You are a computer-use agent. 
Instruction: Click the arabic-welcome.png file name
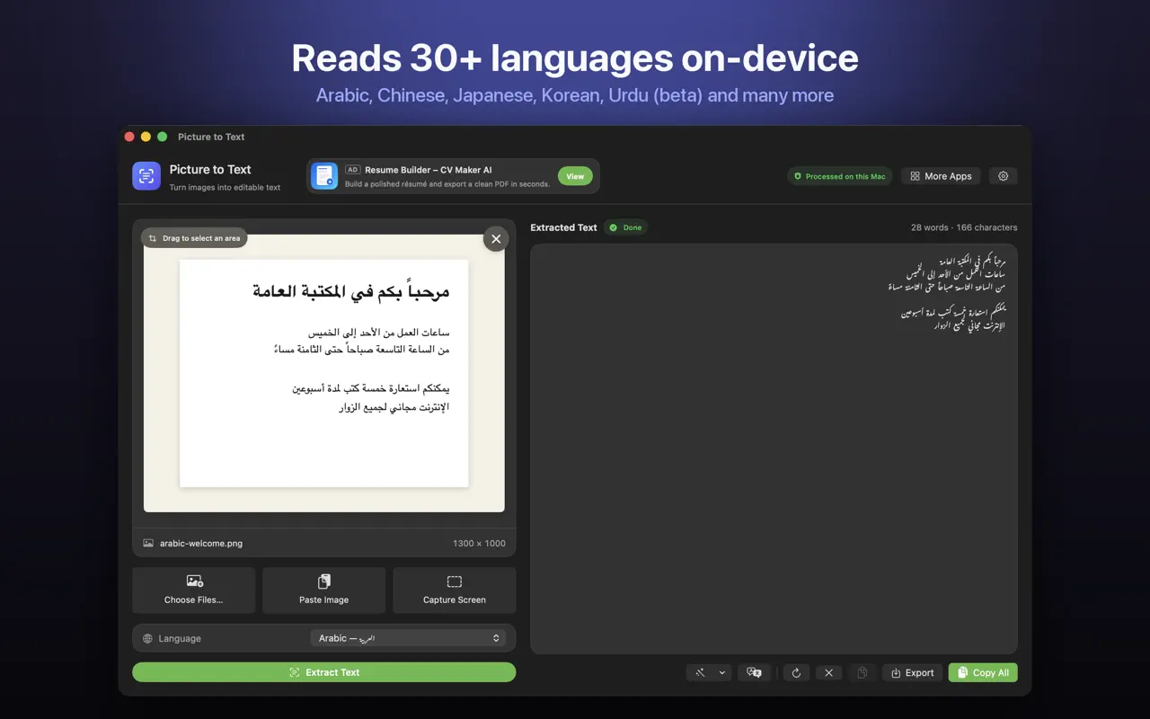[x=201, y=543]
